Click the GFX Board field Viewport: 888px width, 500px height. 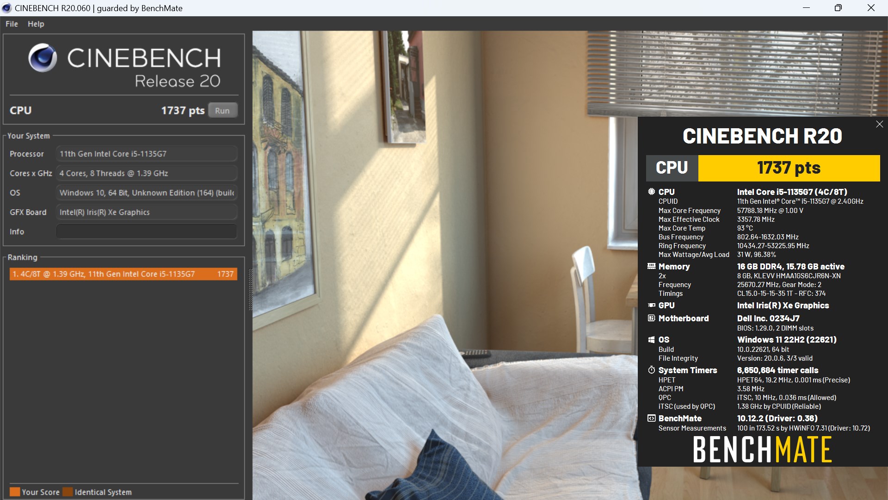(147, 212)
